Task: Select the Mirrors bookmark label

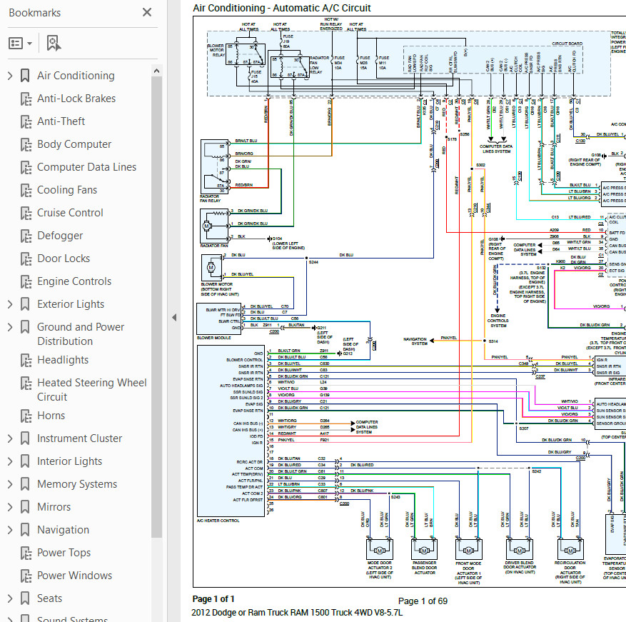Action: point(54,507)
